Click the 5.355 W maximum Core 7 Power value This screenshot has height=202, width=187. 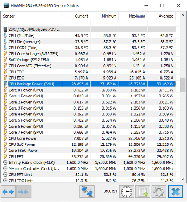(x=138, y=132)
